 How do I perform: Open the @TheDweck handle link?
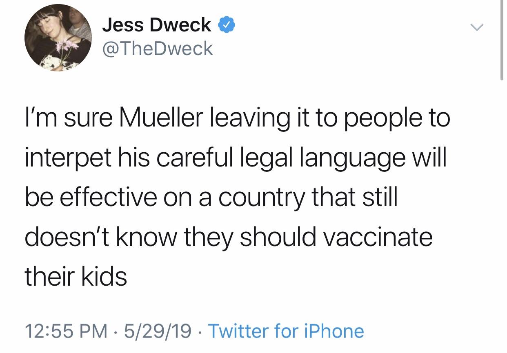pyautogui.click(x=157, y=49)
